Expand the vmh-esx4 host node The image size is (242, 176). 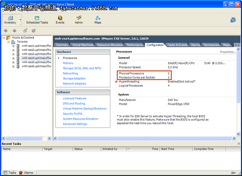click(14, 58)
